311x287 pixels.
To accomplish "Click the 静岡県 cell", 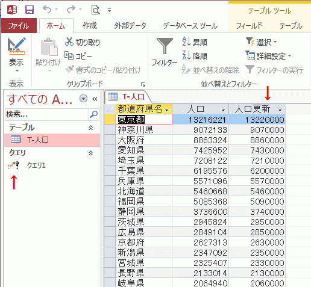I will click(x=144, y=212).
